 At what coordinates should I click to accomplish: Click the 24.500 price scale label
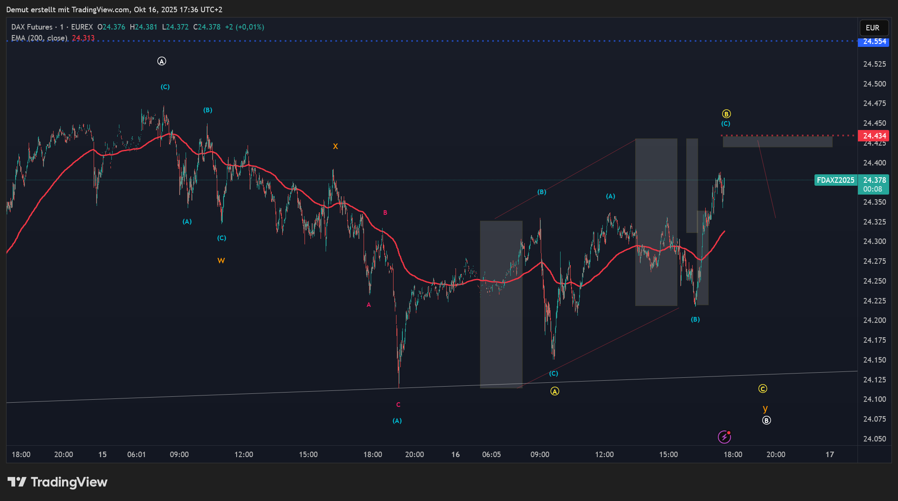click(874, 84)
